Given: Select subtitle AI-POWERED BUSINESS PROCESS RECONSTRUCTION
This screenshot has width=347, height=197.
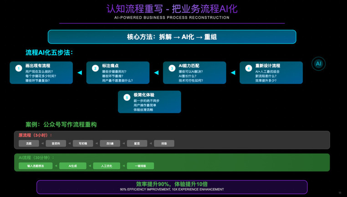Looking at the screenshot, I should point(172,18).
